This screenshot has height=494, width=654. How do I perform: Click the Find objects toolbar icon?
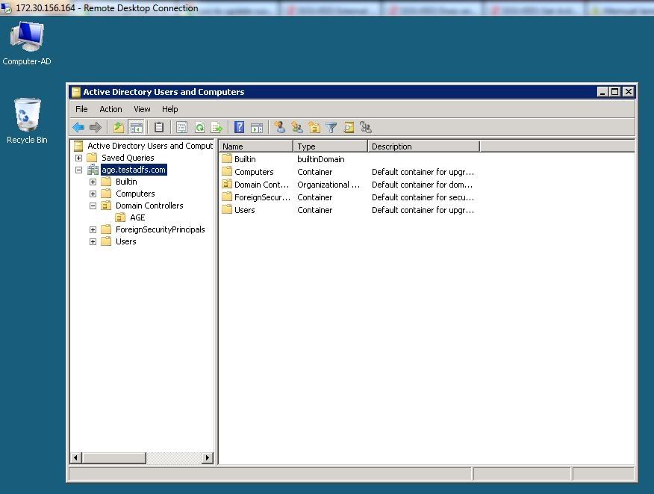pyautogui.click(x=349, y=127)
